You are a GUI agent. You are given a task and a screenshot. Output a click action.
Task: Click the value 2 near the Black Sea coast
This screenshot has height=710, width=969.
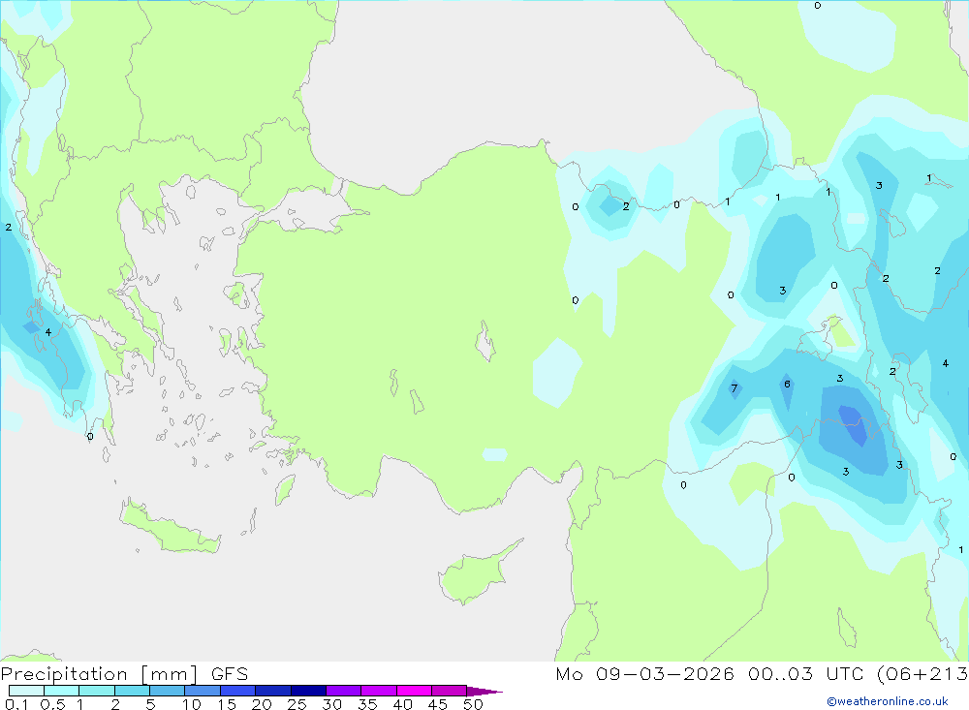(x=626, y=206)
